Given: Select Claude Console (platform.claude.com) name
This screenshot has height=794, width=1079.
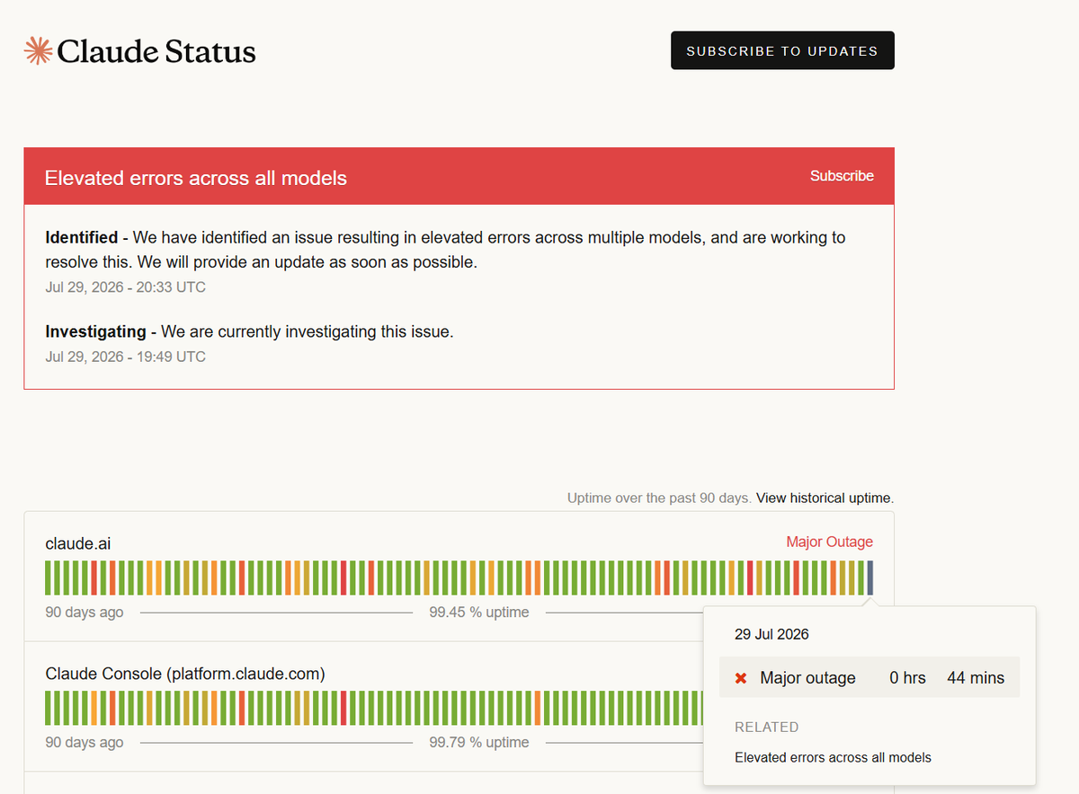Looking at the screenshot, I should pos(185,674).
